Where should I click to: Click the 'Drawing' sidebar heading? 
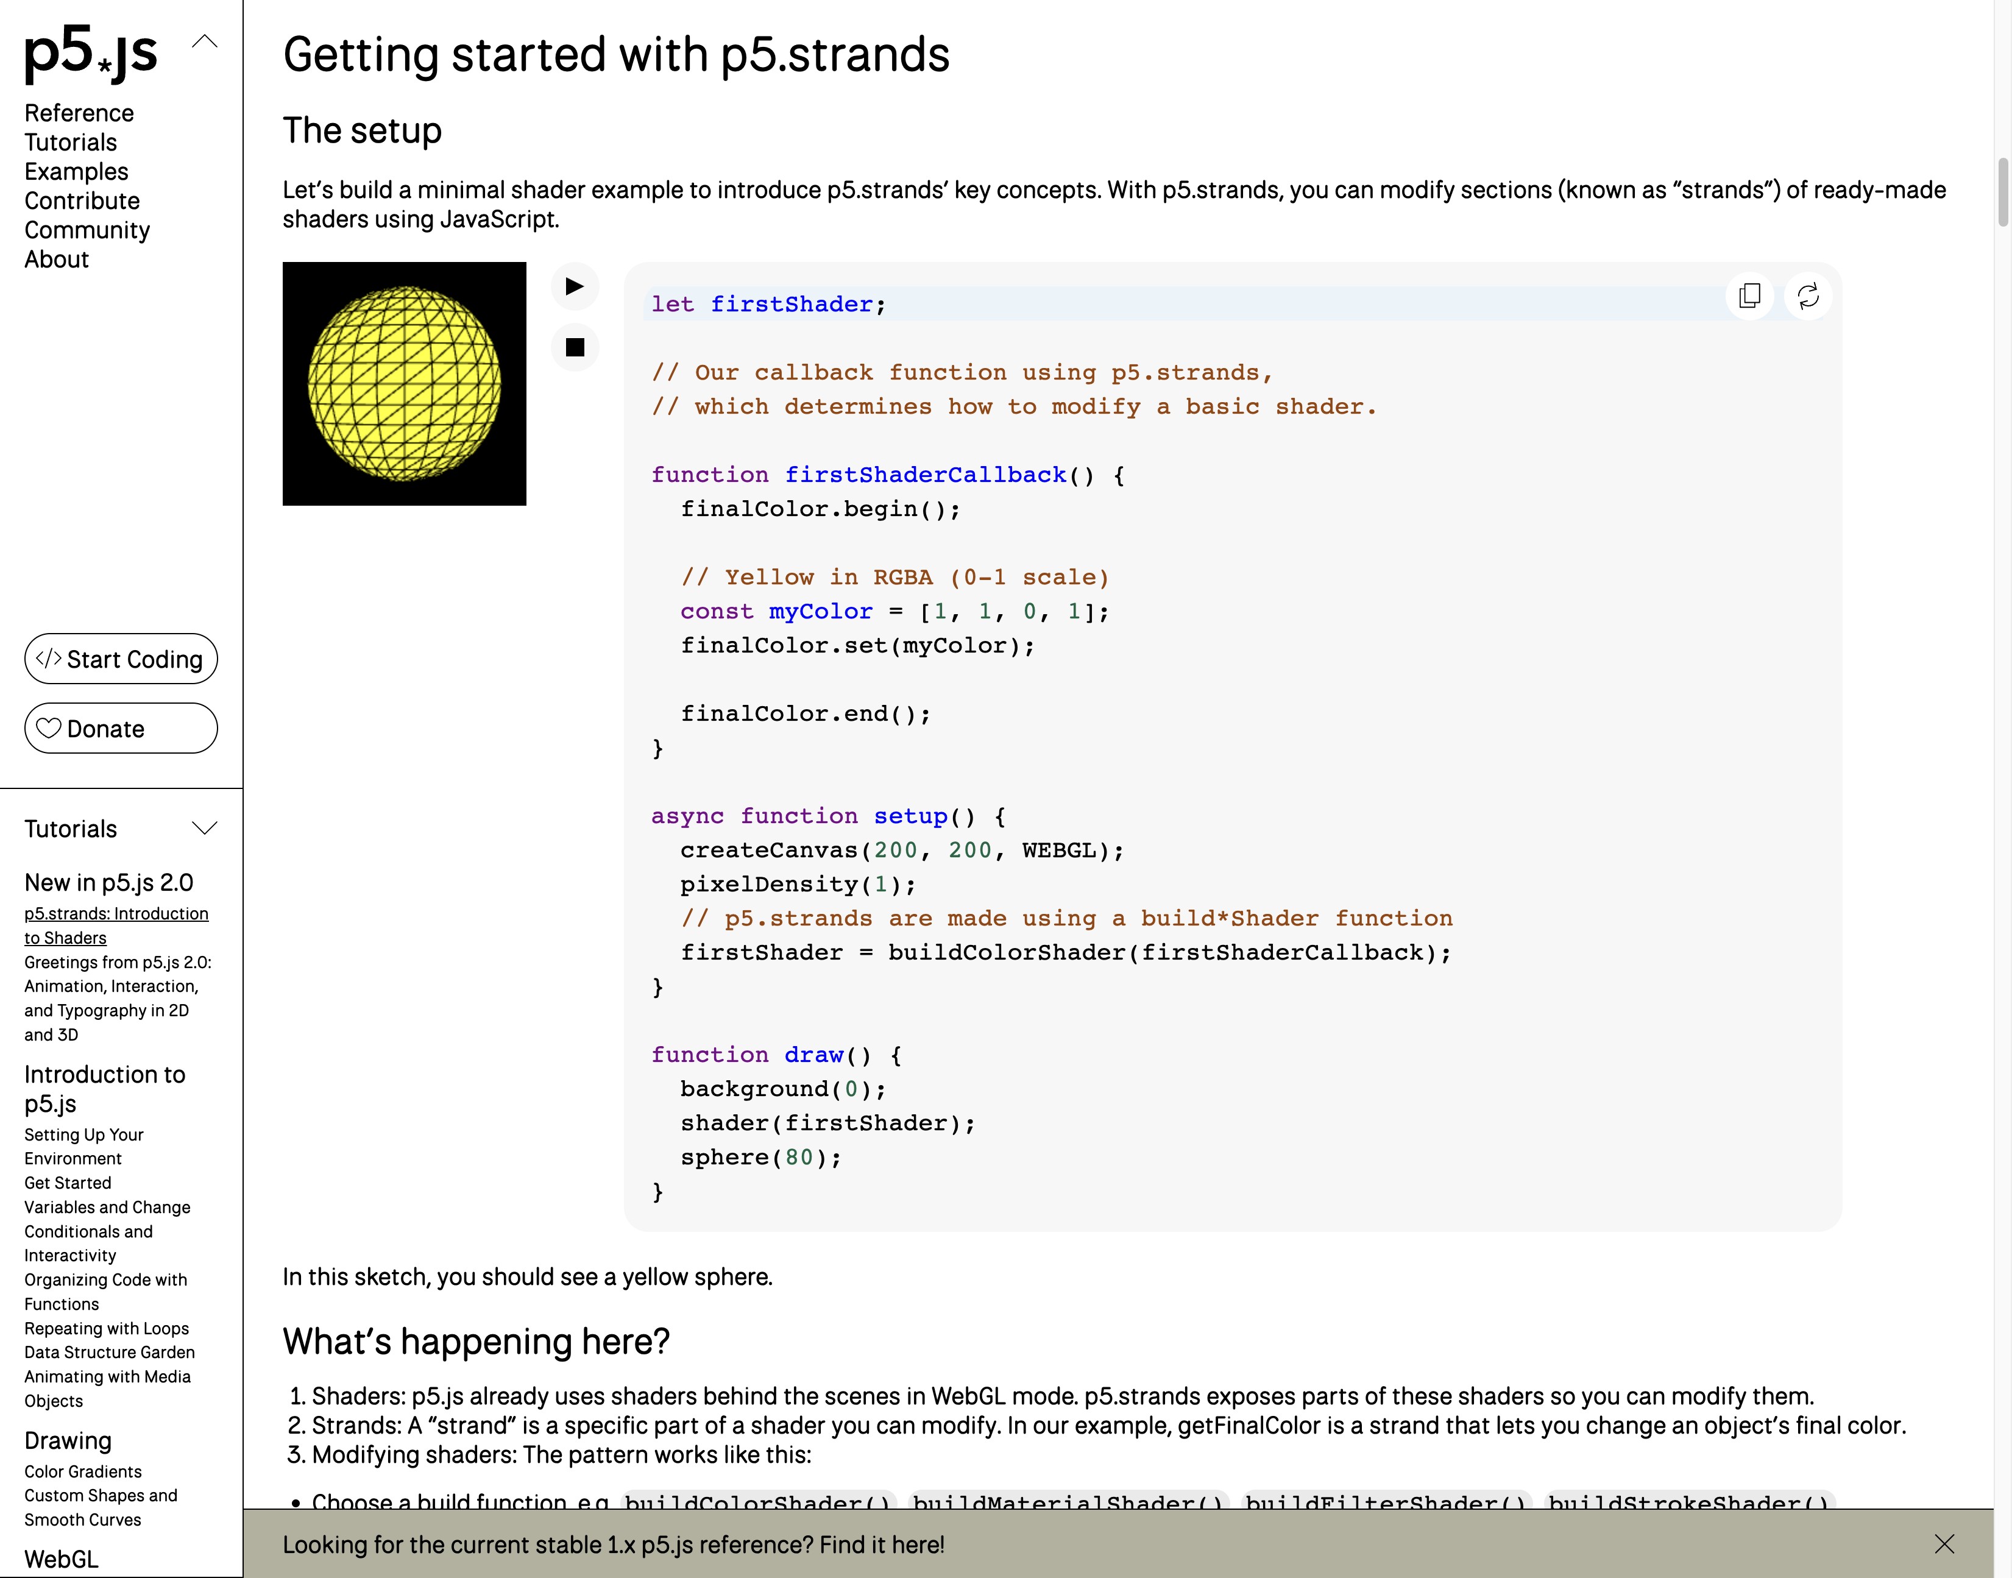[x=68, y=1440]
